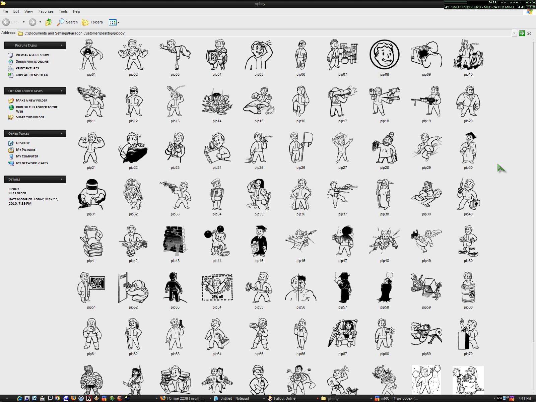
Task: Select the pip58 thumbnail
Action: coord(385,287)
